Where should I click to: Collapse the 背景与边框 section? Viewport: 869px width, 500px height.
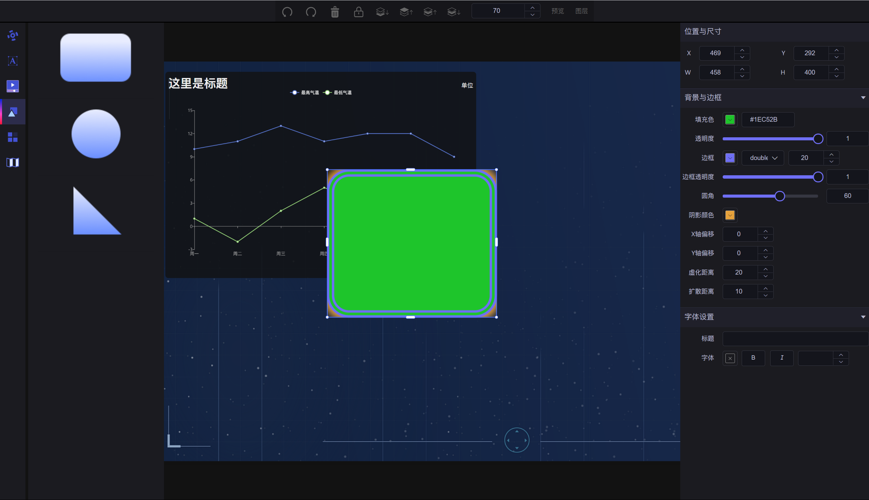point(863,98)
